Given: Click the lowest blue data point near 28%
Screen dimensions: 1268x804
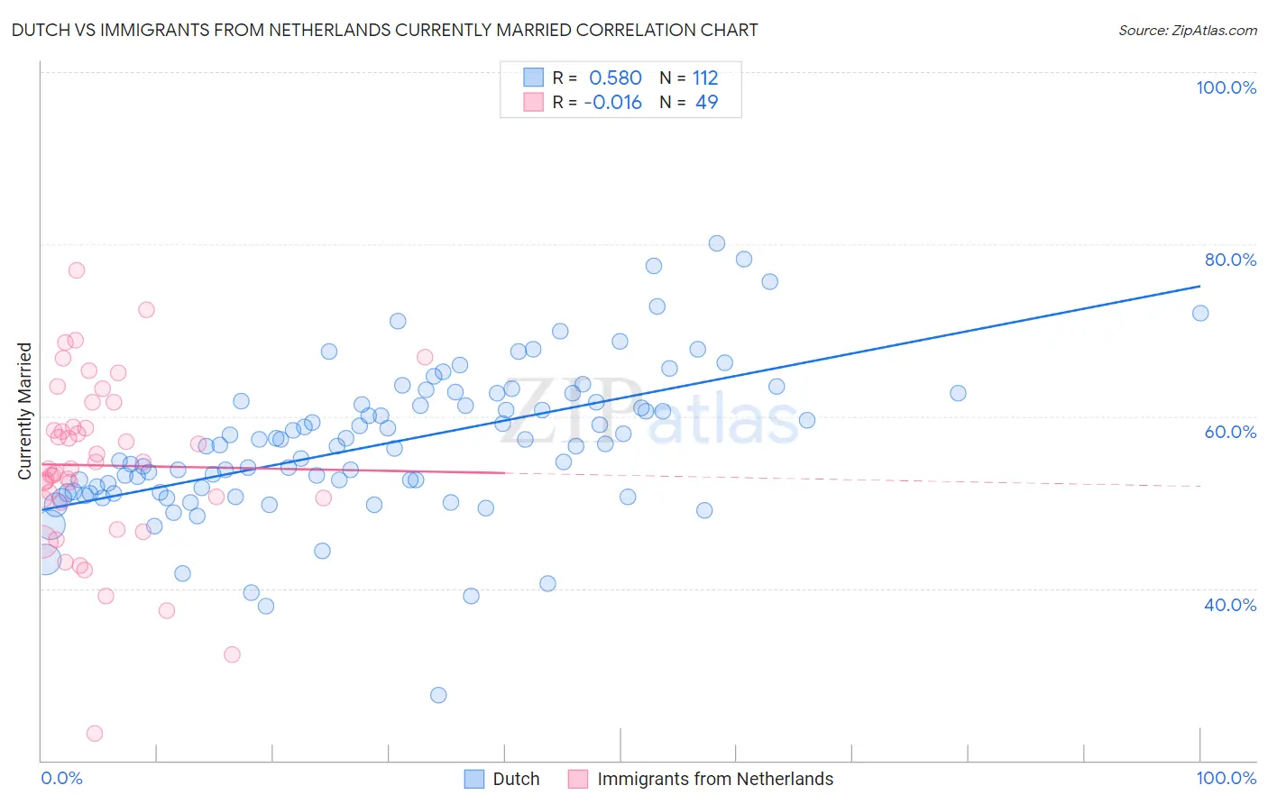Looking at the screenshot, I should (438, 695).
